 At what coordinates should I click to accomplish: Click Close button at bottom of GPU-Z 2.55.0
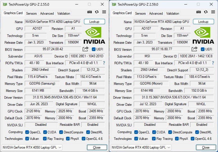(97, 147)
